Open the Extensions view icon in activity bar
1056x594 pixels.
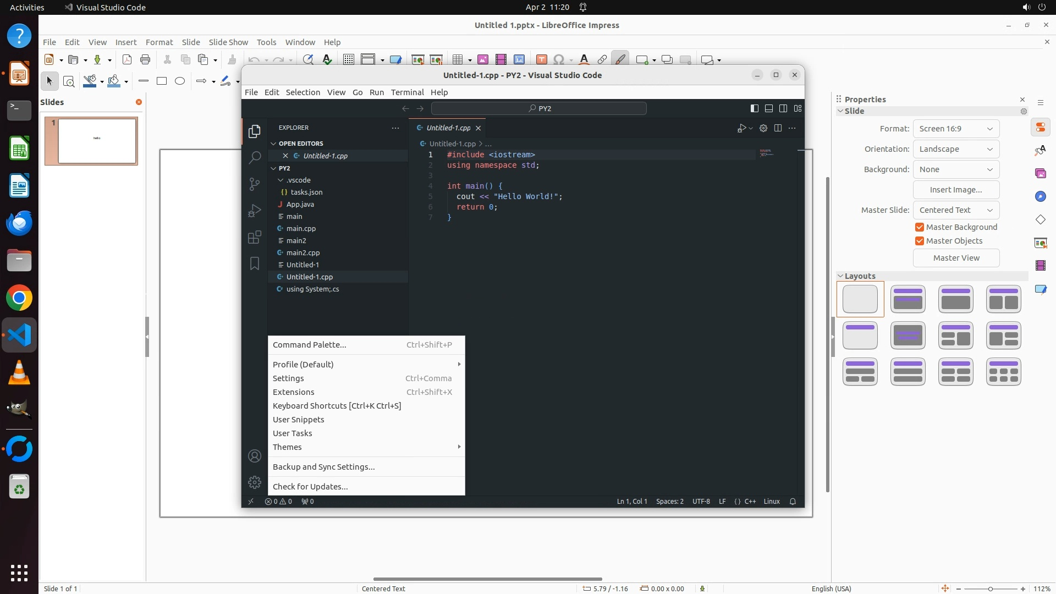coord(254,237)
